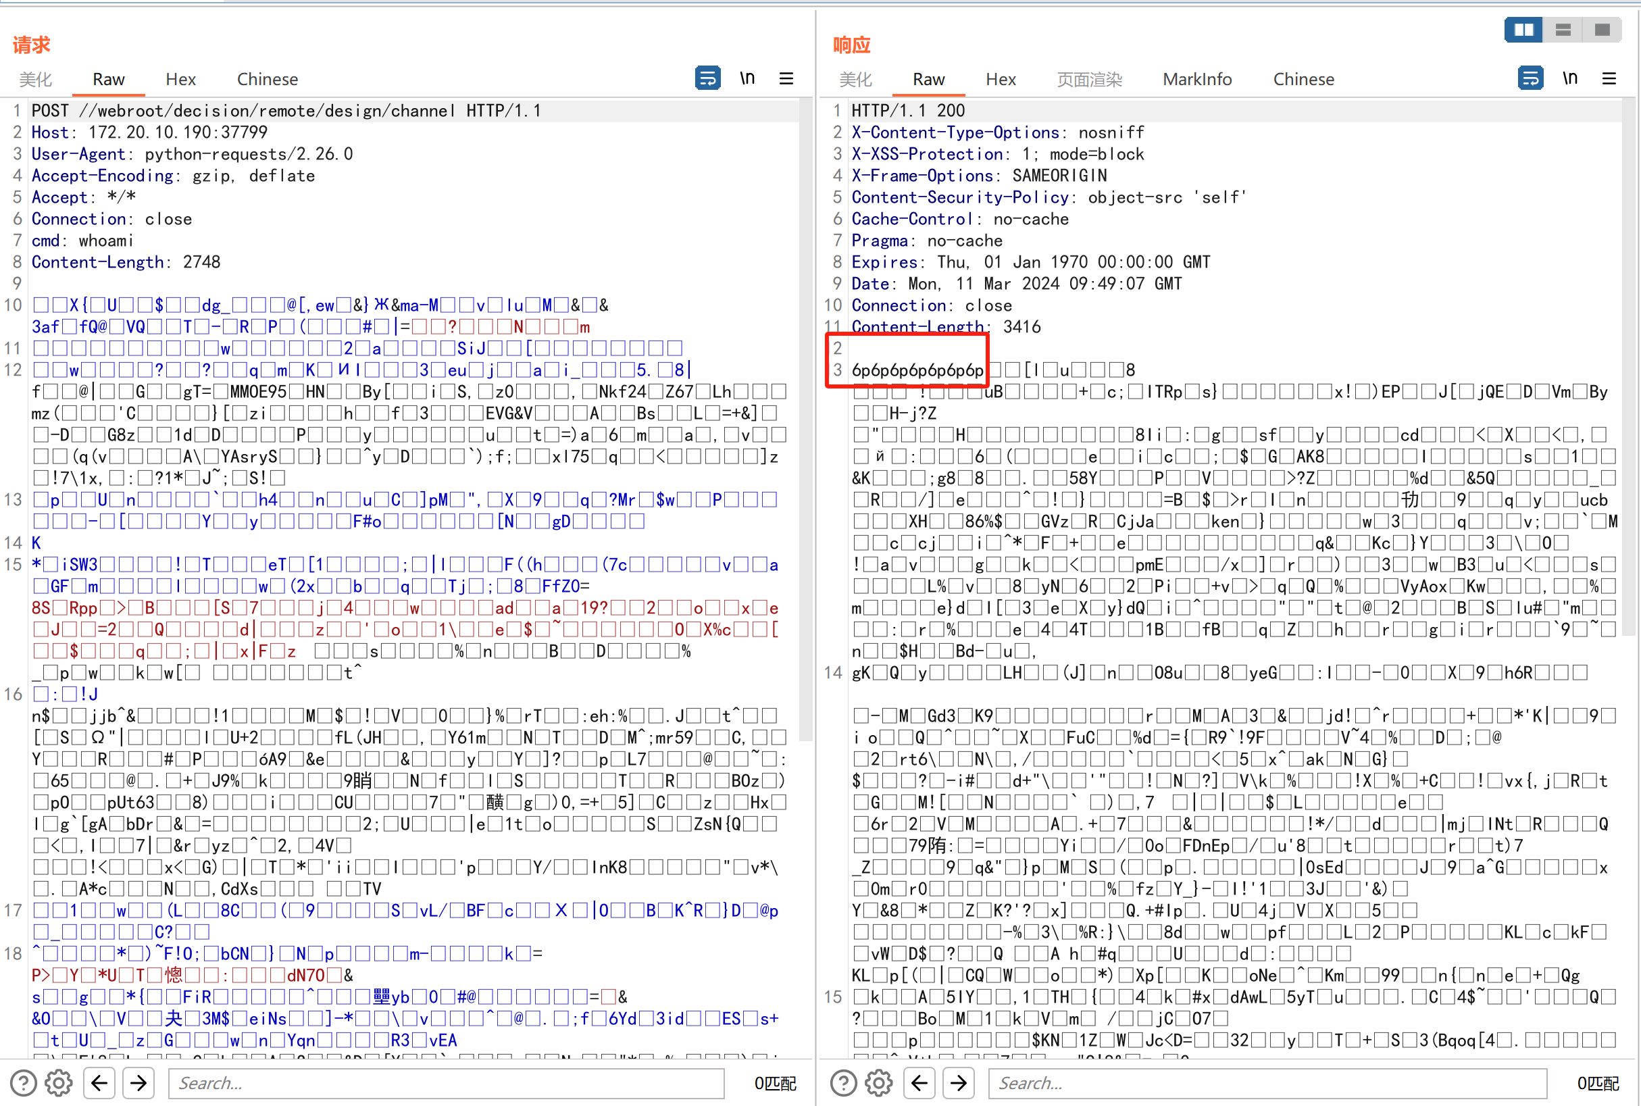This screenshot has height=1106, width=1641.
Task: Go to next match in response search
Action: click(x=959, y=1083)
